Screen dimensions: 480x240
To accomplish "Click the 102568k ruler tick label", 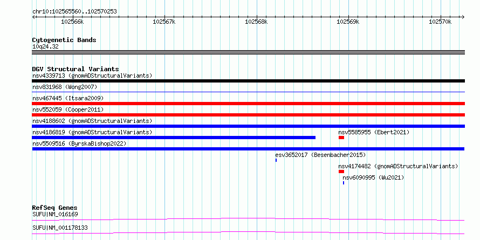I will click(256, 22).
